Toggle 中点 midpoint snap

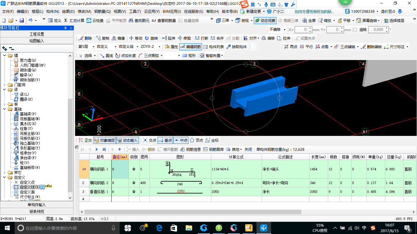pos(181,140)
